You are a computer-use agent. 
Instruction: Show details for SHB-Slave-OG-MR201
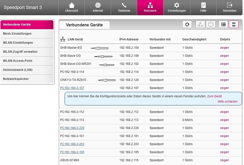pyautogui.click(x=225, y=64)
